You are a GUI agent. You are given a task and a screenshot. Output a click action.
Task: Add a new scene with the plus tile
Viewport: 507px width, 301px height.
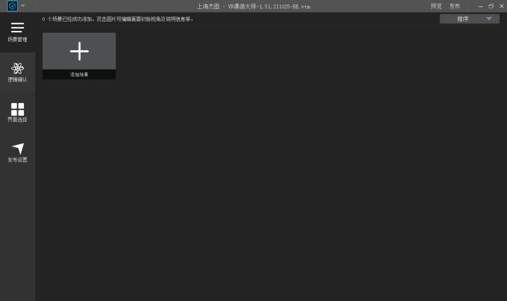[79, 56]
